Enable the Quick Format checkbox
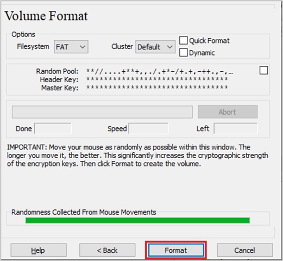Viewport: 283px width, 261px height. pyautogui.click(x=184, y=40)
